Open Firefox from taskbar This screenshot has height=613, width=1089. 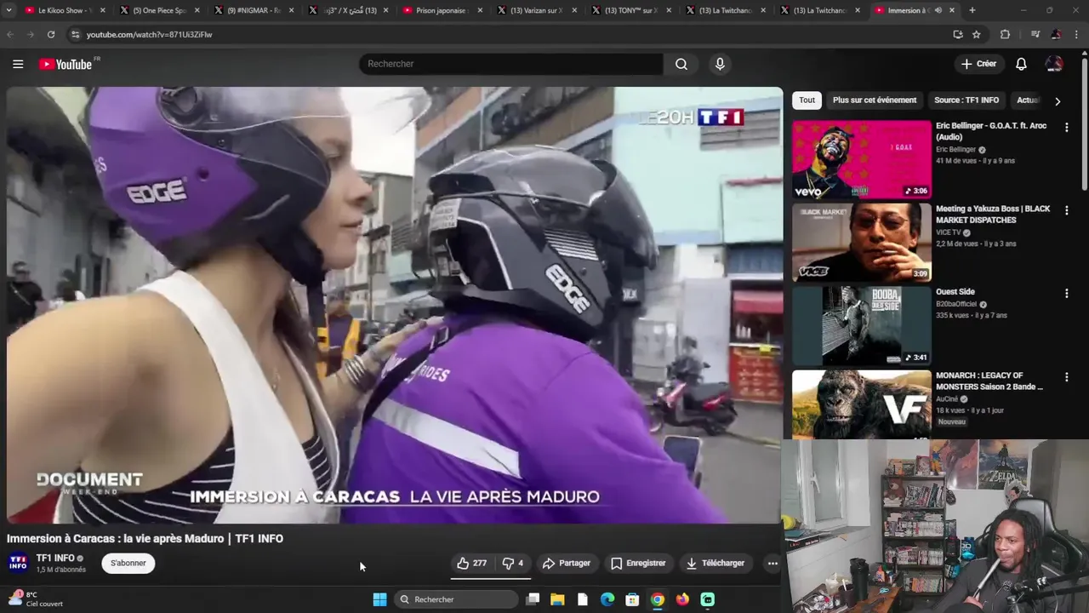click(682, 599)
